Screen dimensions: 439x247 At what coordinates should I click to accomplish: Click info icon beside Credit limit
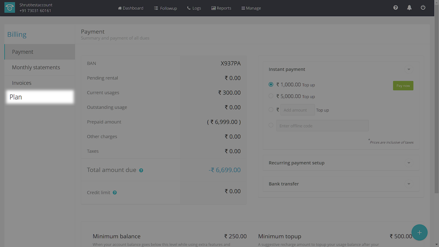click(x=115, y=193)
